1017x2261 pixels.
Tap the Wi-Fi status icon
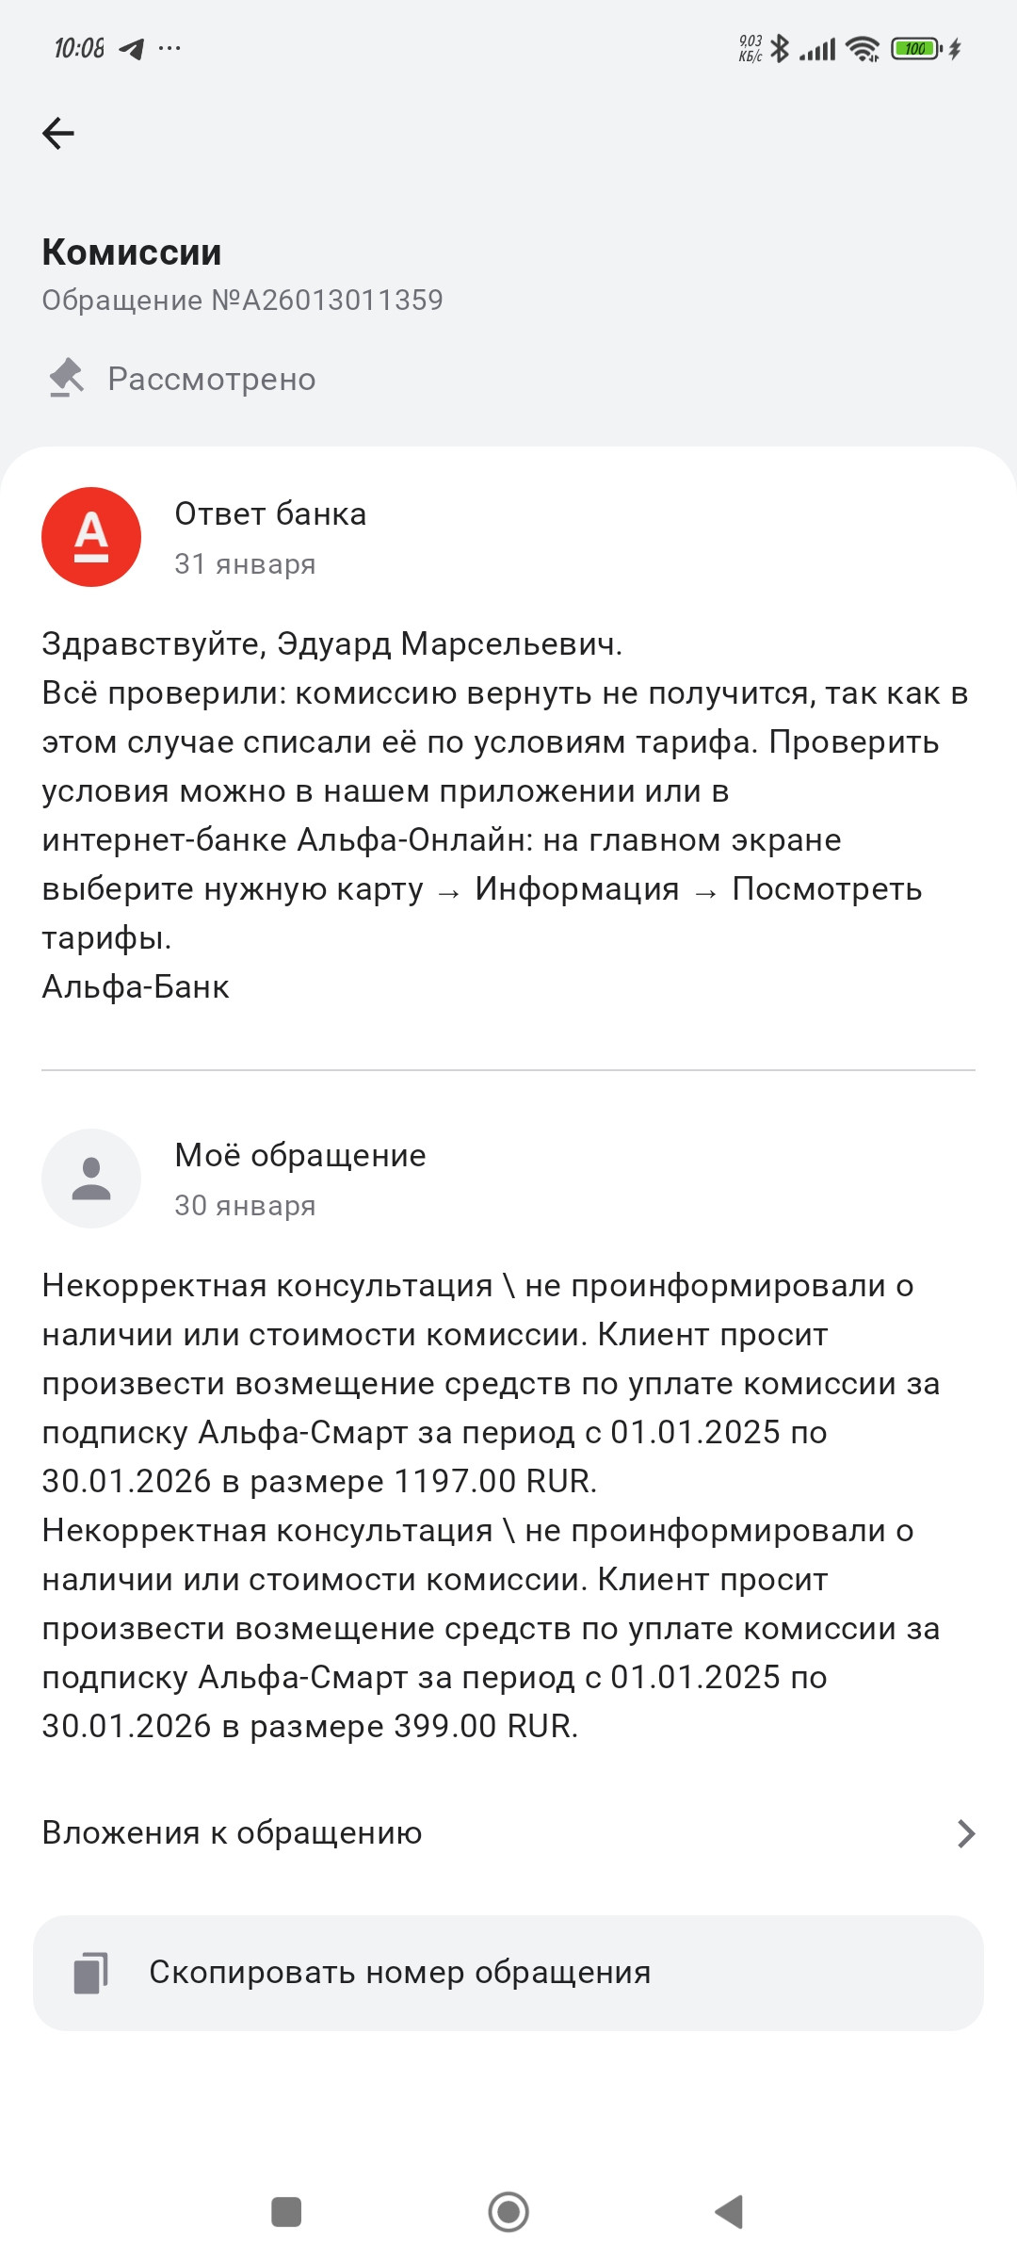tap(862, 49)
